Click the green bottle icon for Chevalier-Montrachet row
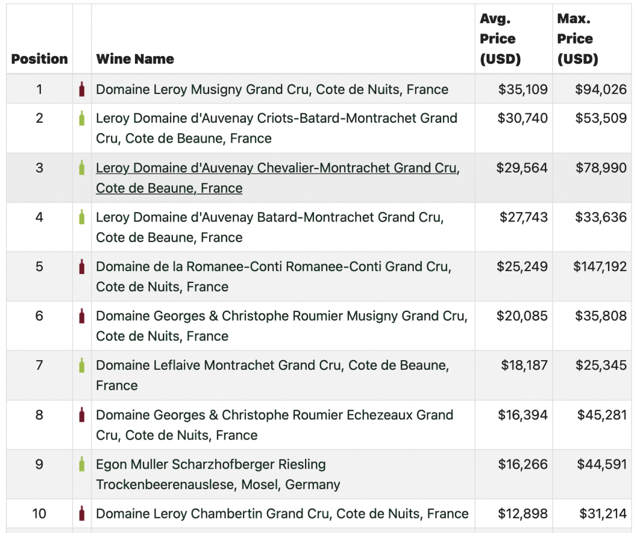The height and width of the screenshot is (533, 637). point(81,168)
